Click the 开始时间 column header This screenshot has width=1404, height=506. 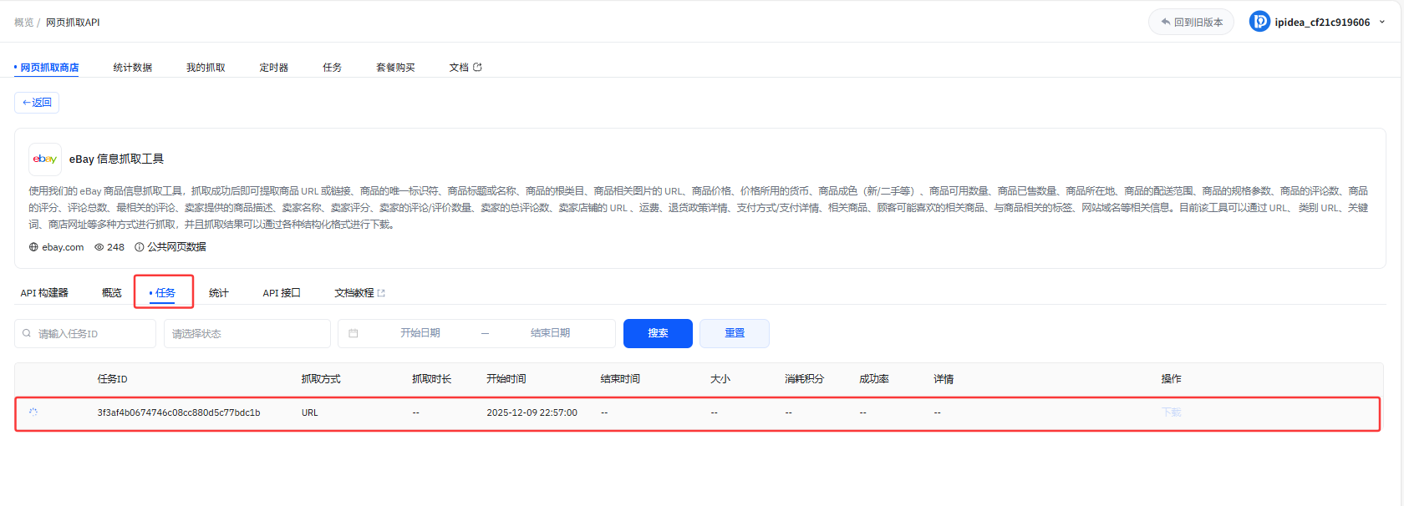click(x=506, y=379)
